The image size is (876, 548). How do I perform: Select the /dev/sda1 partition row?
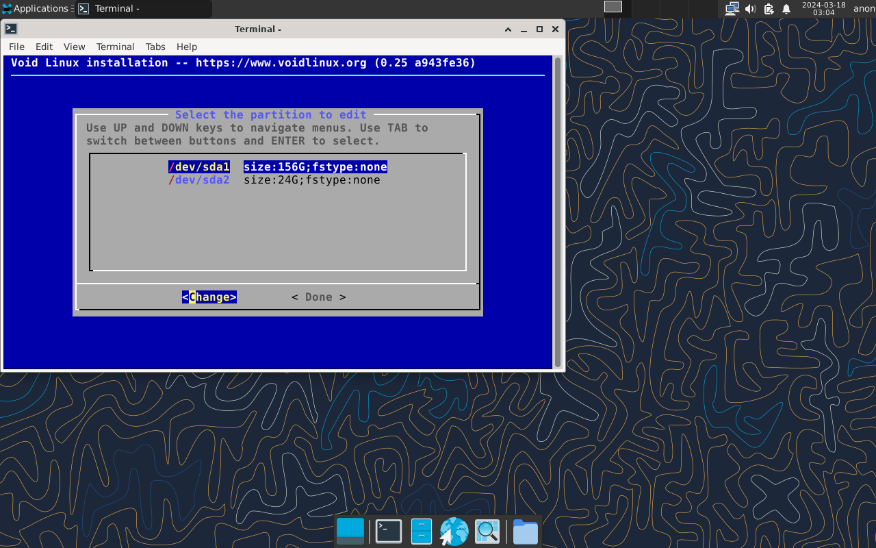(x=278, y=167)
